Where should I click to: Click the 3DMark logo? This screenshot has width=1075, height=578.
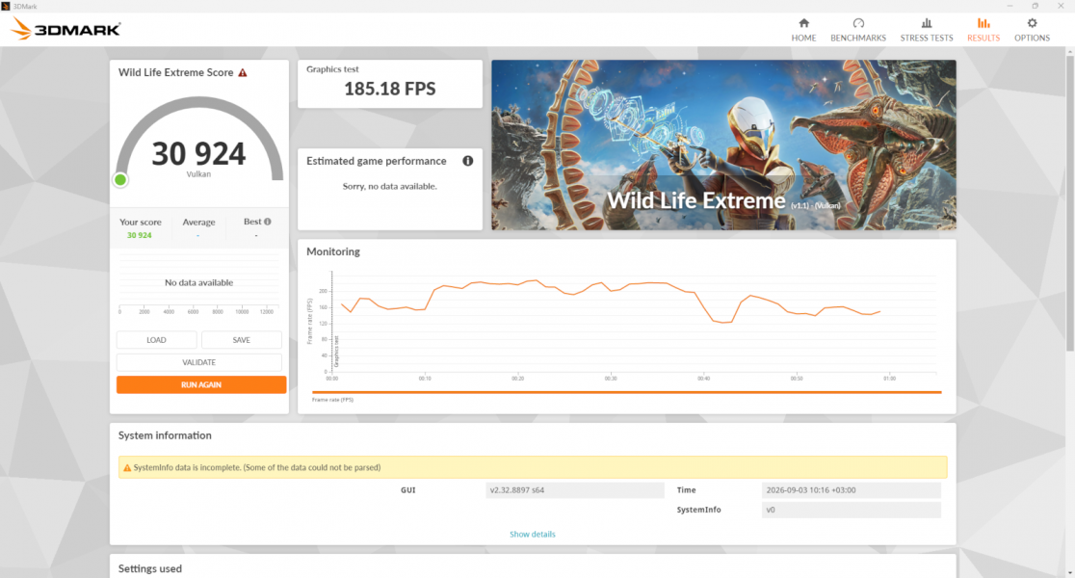[66, 29]
